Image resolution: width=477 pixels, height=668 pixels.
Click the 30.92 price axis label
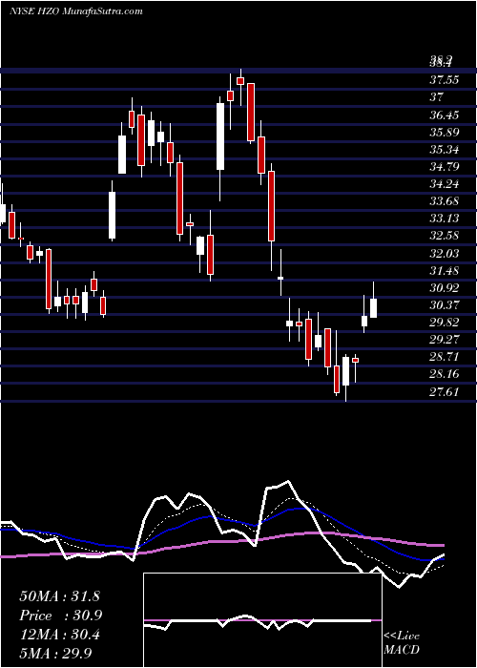(445, 288)
